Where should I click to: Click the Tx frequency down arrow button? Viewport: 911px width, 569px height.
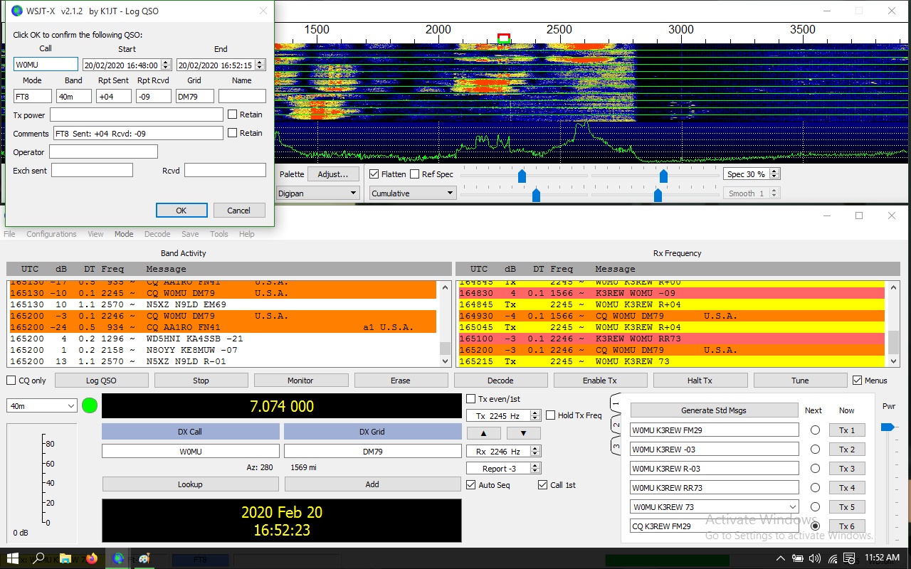coord(523,432)
